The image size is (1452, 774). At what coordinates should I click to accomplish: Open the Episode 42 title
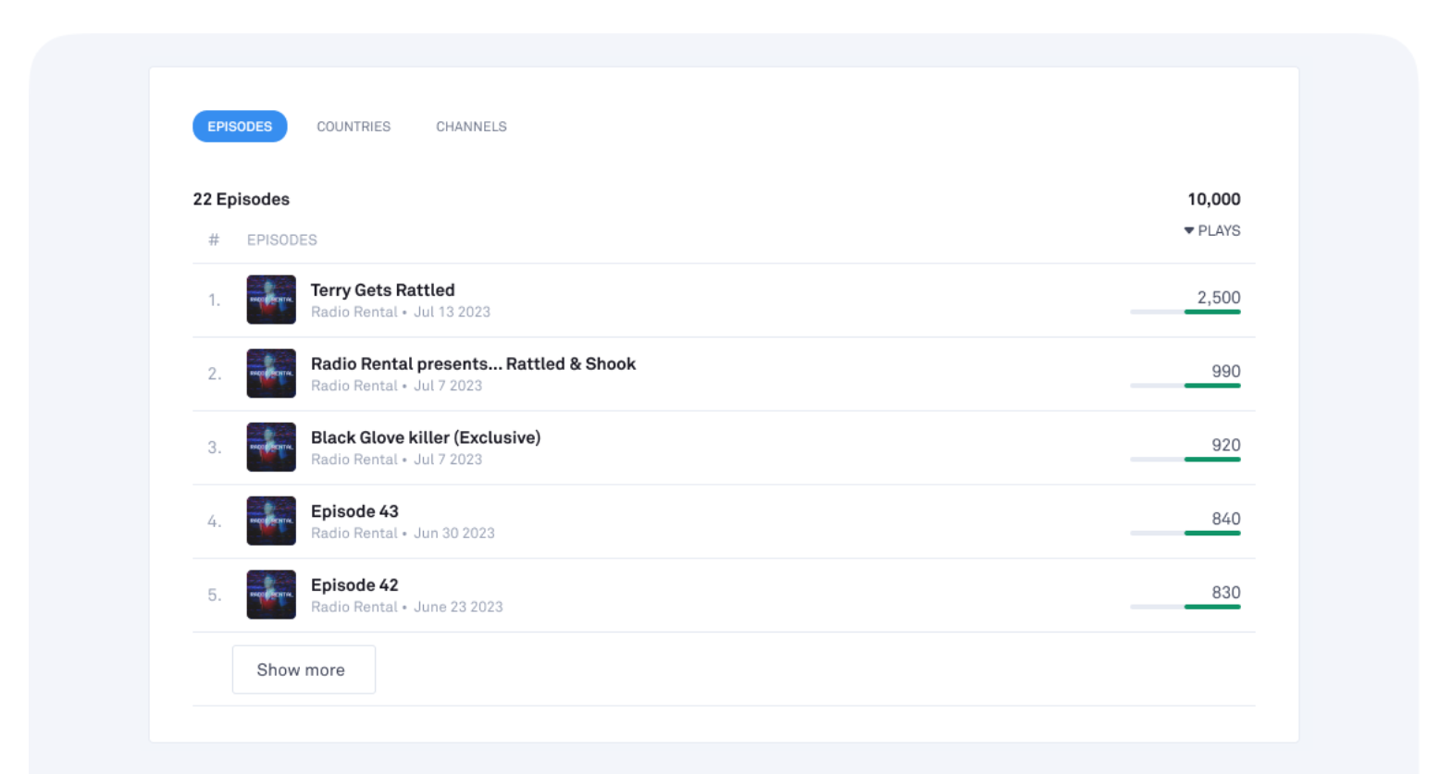(354, 585)
